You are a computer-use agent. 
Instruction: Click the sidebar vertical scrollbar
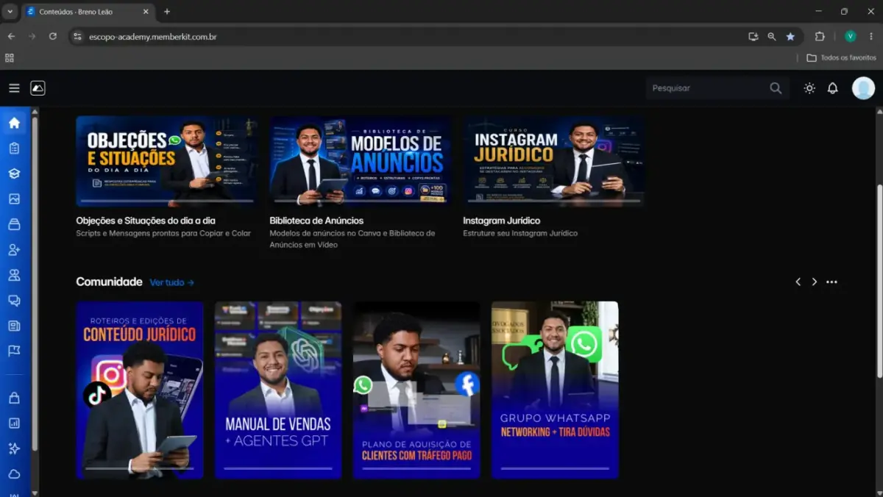point(35,285)
